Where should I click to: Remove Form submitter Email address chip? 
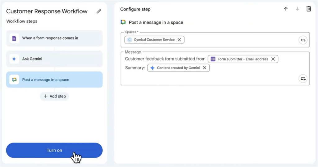273,59
